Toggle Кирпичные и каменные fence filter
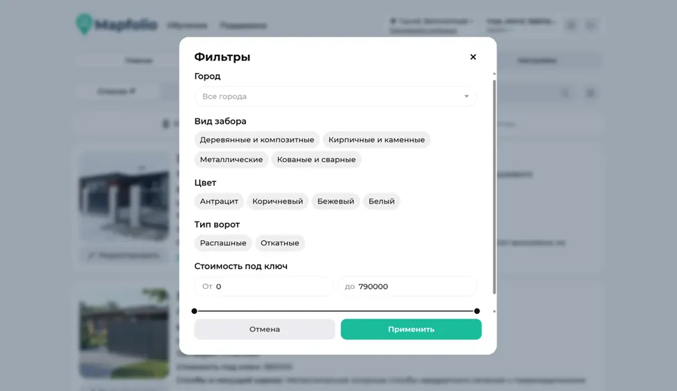 tap(377, 140)
